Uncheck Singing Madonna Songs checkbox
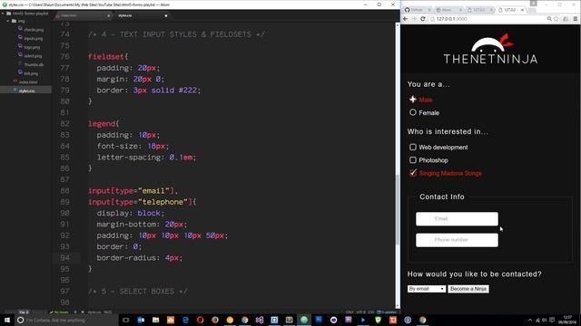 point(413,173)
